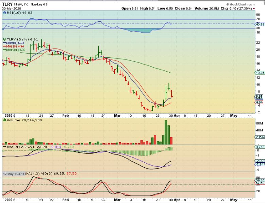
Task: Click the Apr marker on price date axis
Action: (177, 116)
